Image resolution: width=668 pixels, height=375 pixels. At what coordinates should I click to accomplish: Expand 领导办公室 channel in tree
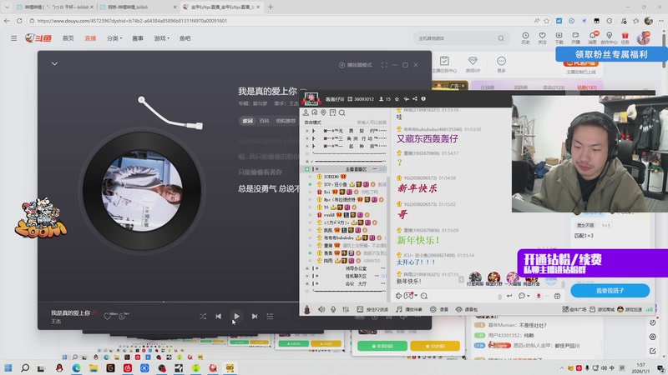(307, 268)
